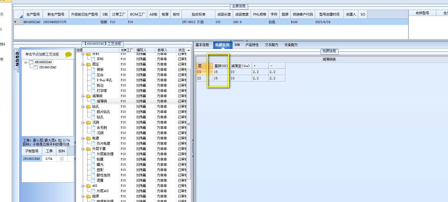Click the document icon beside 铣边
The width and height of the screenshot is (448, 202).
click(x=93, y=85)
